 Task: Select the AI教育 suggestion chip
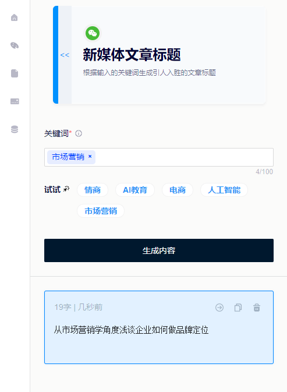point(135,190)
